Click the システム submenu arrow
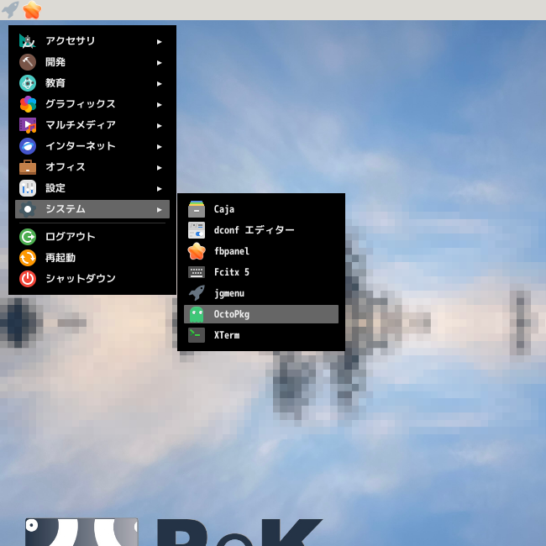Screen dimensions: 546x546 (159, 210)
